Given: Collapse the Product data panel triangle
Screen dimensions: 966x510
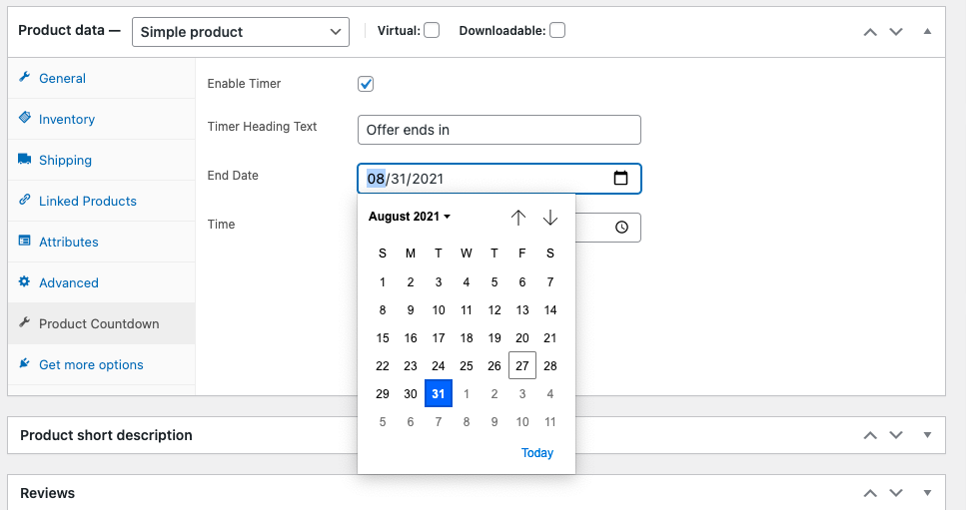Looking at the screenshot, I should click(927, 31).
